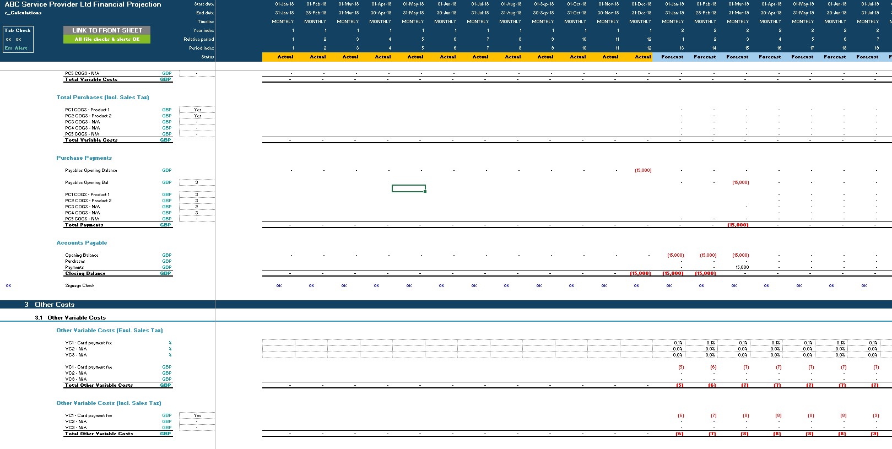Select VC1 Card payment fee (5) value for Jan-19
892x449 pixels.
point(681,367)
